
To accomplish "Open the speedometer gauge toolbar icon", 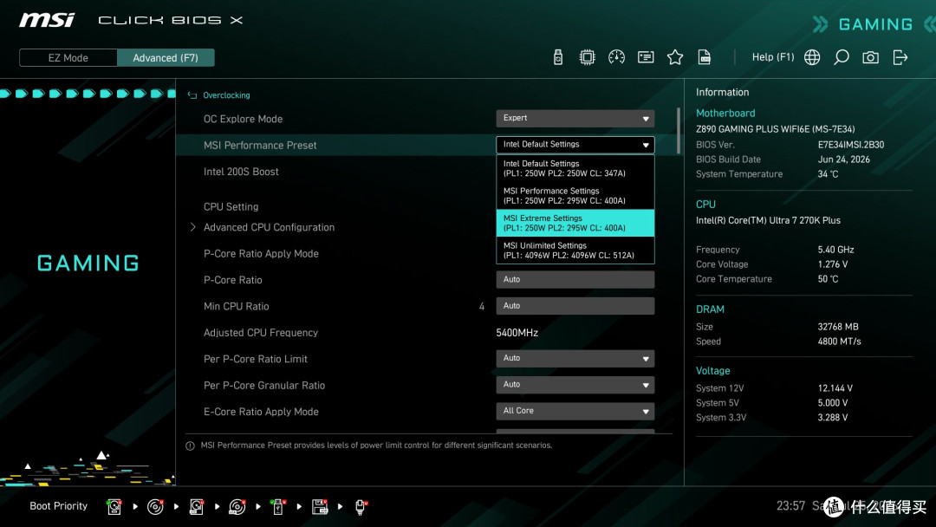I will click(x=617, y=57).
